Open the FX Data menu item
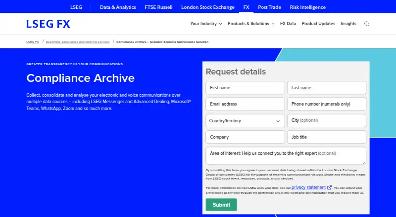 (x=288, y=24)
